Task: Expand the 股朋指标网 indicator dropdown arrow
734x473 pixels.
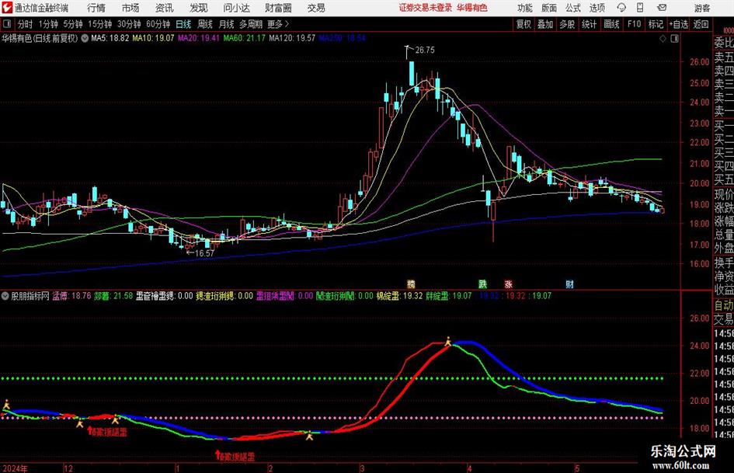Action: [5, 296]
